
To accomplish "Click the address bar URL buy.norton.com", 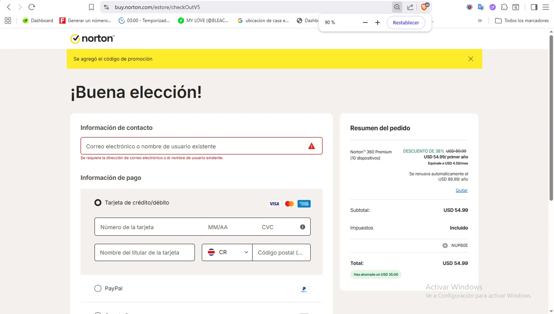I will 157,7.
